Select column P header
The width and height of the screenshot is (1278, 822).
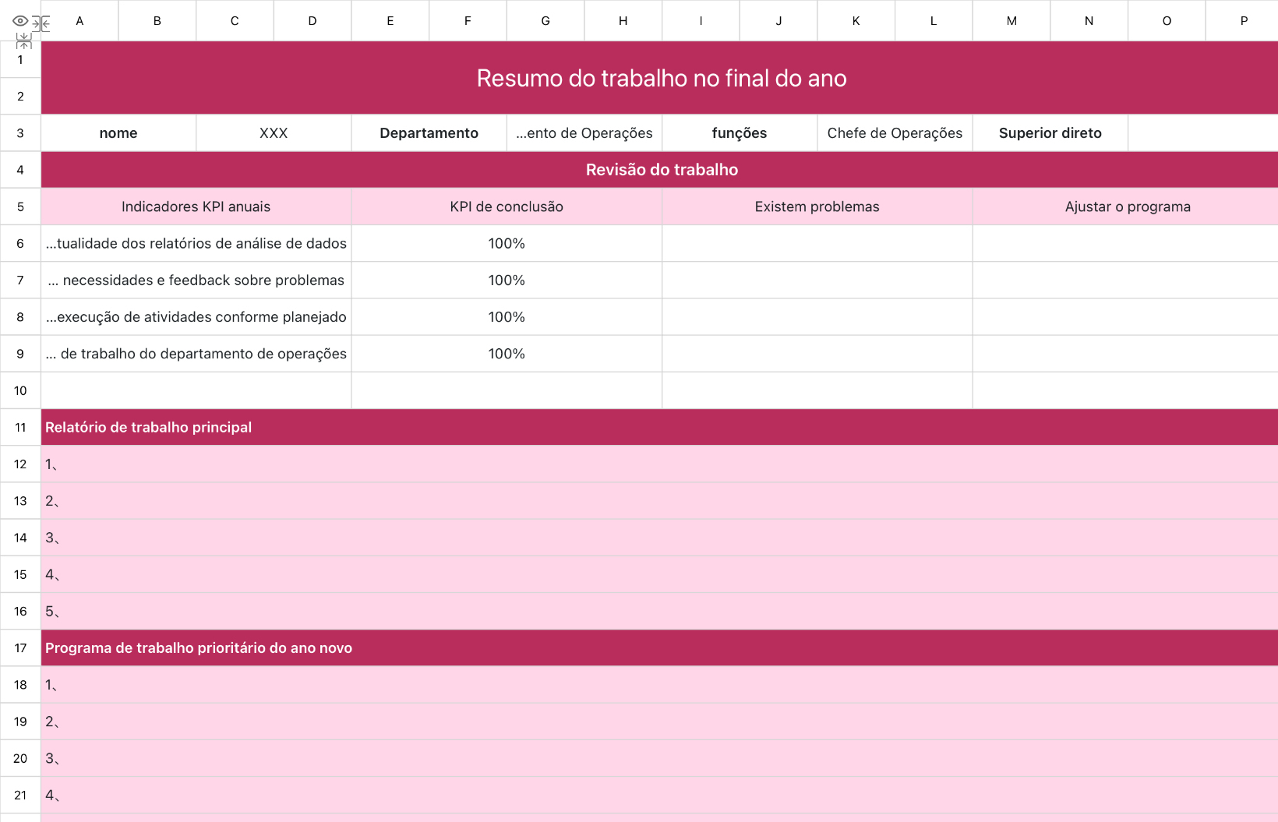(1242, 21)
